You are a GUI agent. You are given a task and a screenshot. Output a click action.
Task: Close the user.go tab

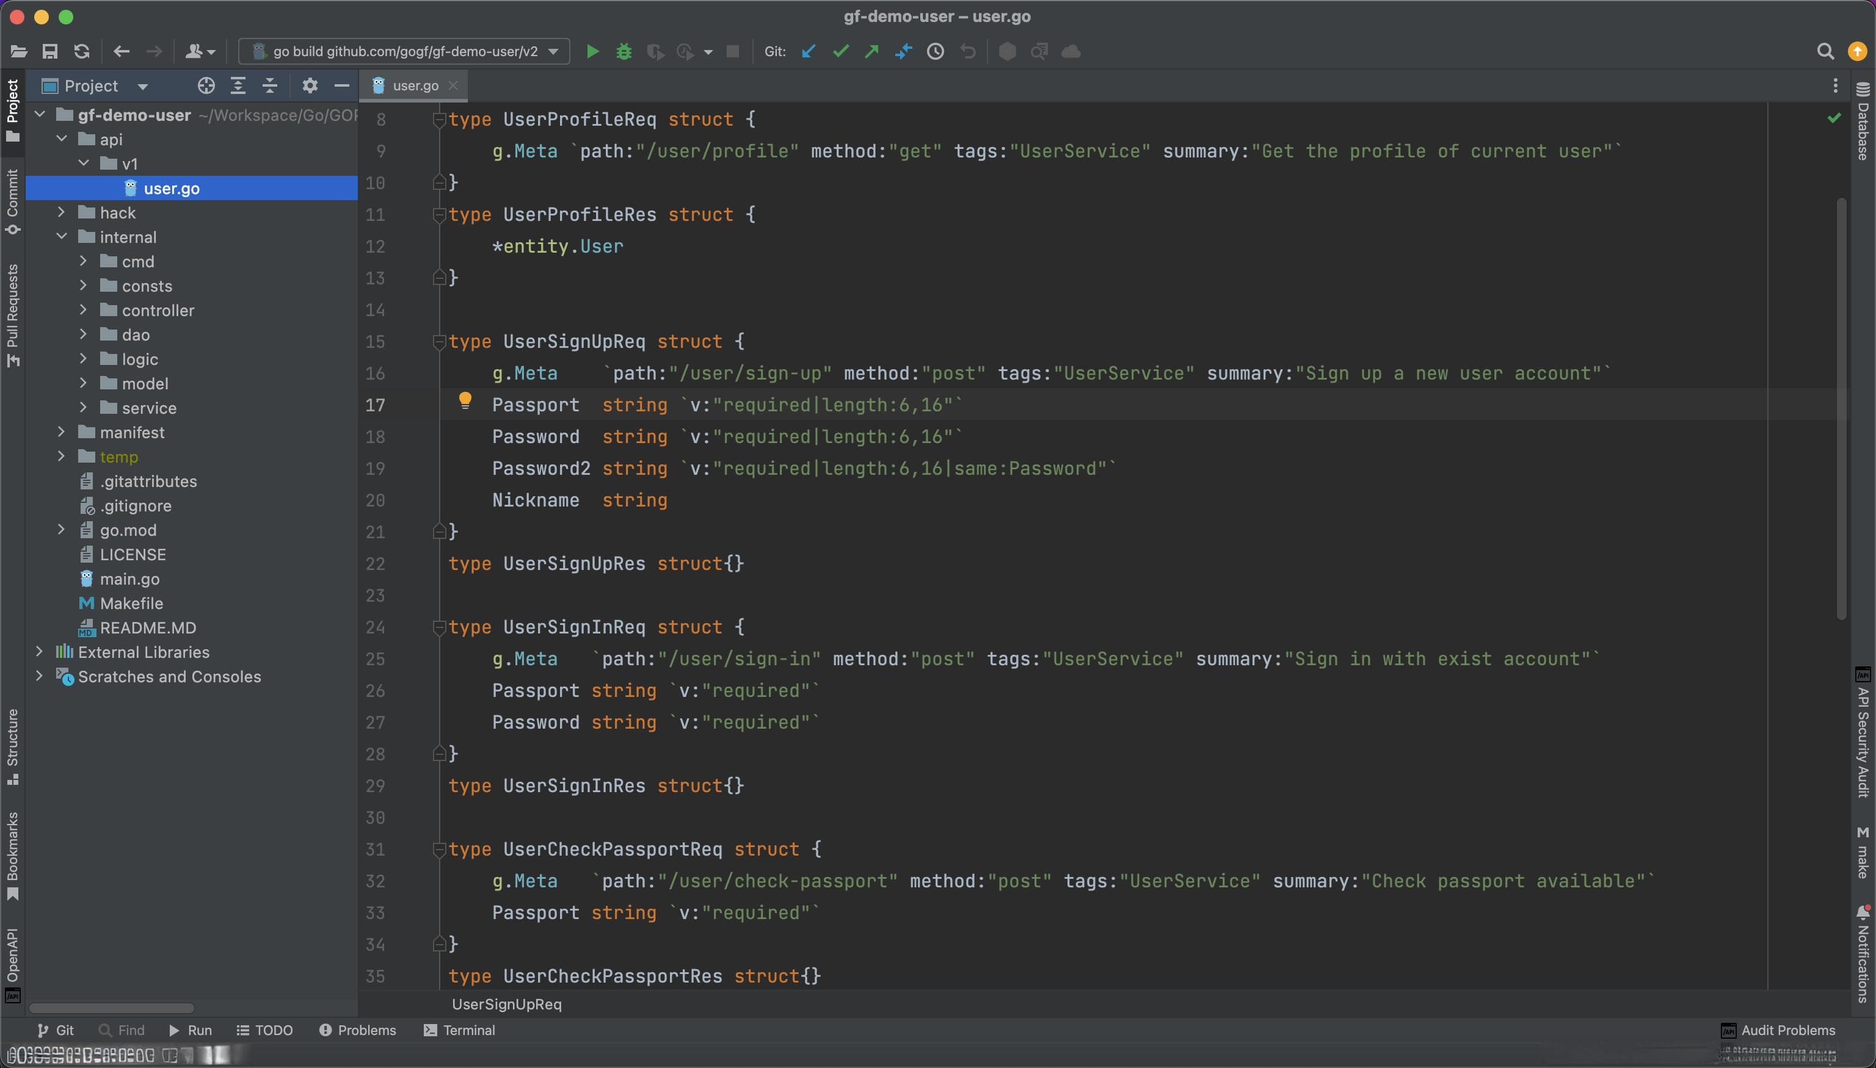tap(454, 86)
